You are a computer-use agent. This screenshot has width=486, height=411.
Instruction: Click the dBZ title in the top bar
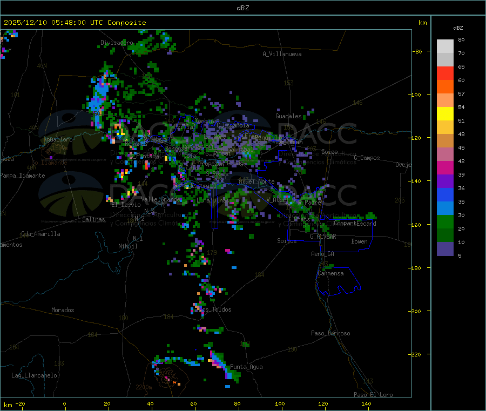[242, 8]
